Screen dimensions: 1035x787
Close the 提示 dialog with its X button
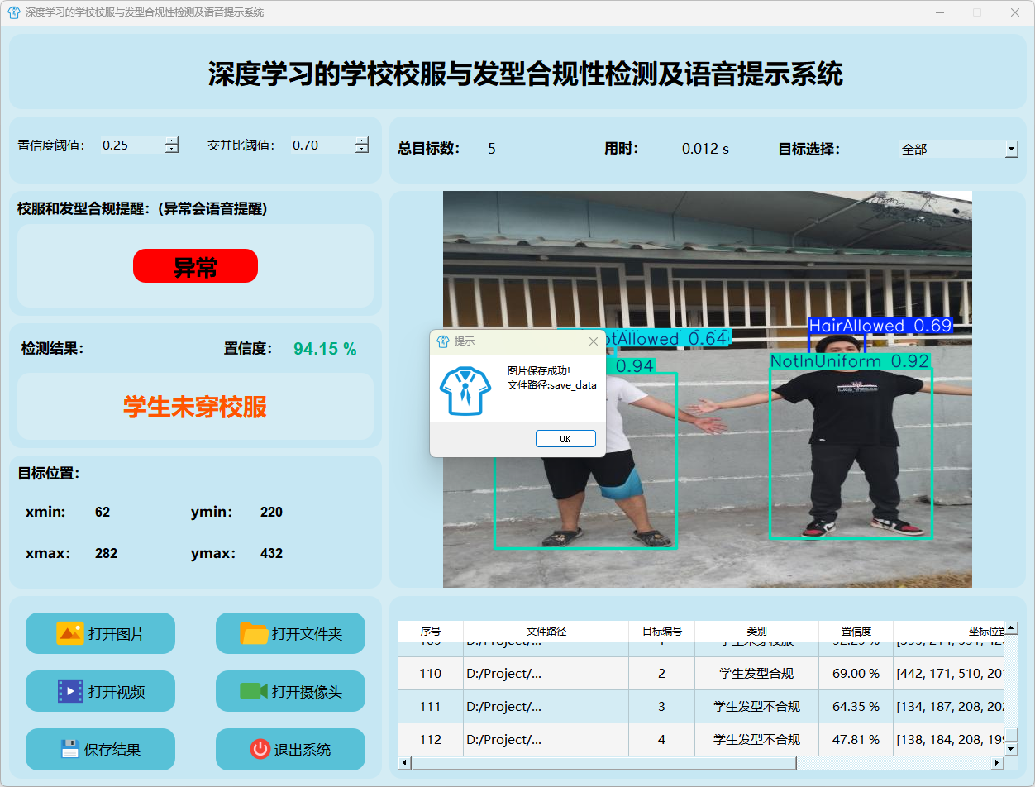coord(593,341)
